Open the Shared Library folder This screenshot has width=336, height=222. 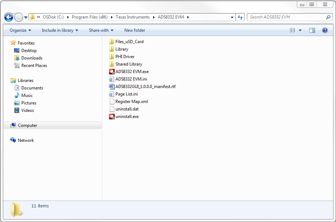129,64
